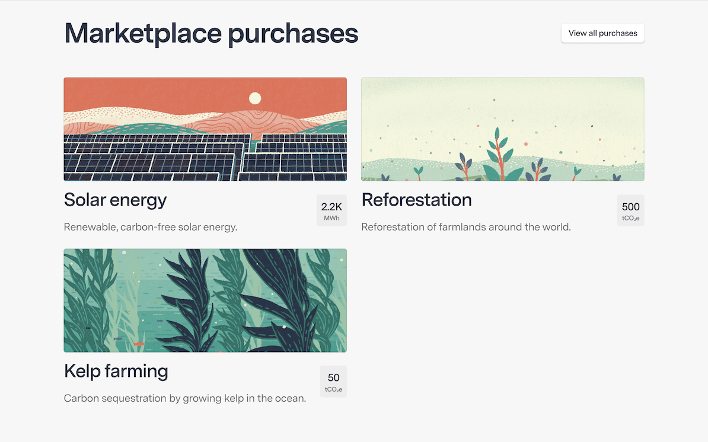Click the carbon sequestration kelp description
Image resolution: width=708 pixels, height=442 pixels.
[184, 398]
